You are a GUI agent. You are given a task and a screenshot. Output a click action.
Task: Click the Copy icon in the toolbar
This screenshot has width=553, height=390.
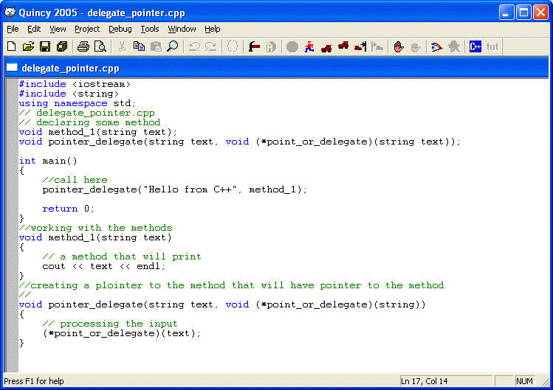[139, 46]
